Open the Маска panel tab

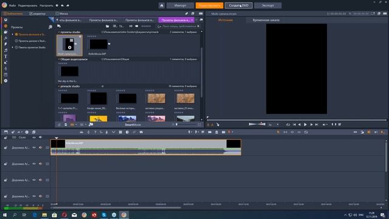(62, 13)
